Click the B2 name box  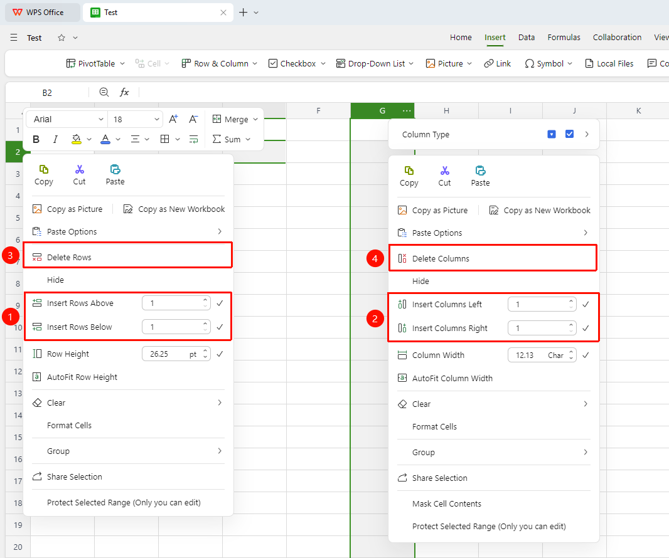point(47,93)
